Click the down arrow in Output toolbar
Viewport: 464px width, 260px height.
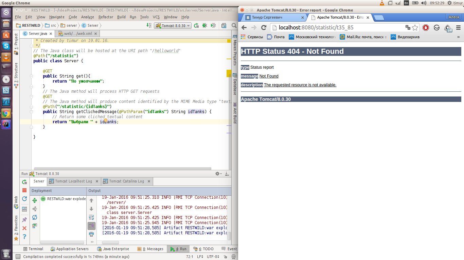pyautogui.click(x=91, y=209)
